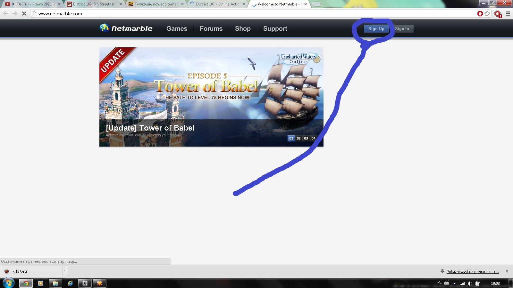Screen dimensions: 513x288
Task: Open the orange sun taskbar app
Action: (100, 283)
